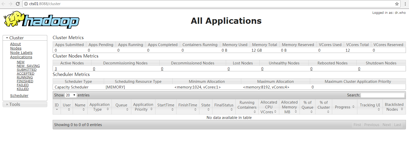Click the Hadoop elephant logo

41,20
